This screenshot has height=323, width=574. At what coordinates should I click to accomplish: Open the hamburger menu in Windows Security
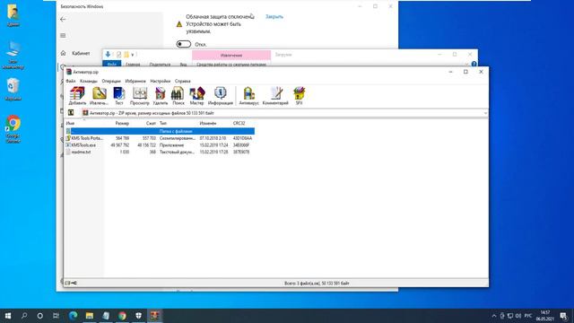(x=63, y=36)
